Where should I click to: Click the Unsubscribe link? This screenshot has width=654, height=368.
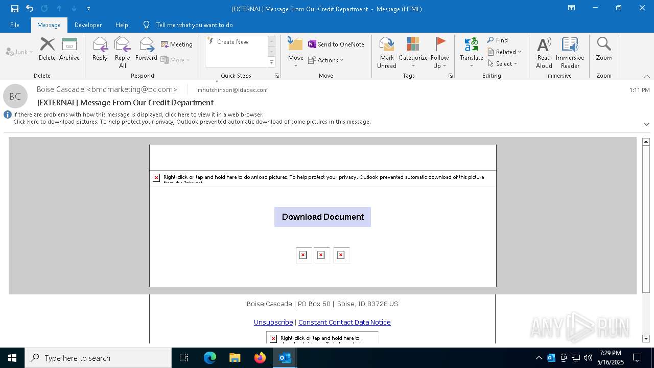[273, 322]
